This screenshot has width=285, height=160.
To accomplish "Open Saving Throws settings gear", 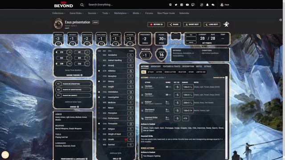I will [81, 75].
